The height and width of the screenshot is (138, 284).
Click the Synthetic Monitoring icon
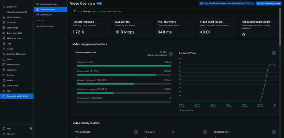coord(4,54)
